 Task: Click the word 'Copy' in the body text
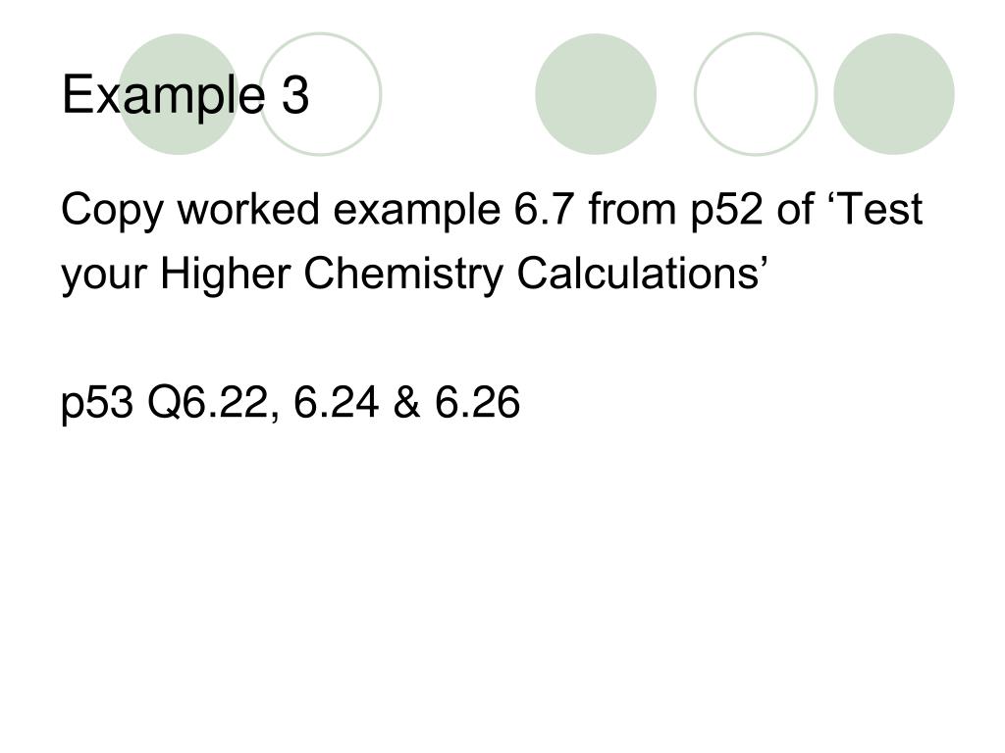[112, 212]
